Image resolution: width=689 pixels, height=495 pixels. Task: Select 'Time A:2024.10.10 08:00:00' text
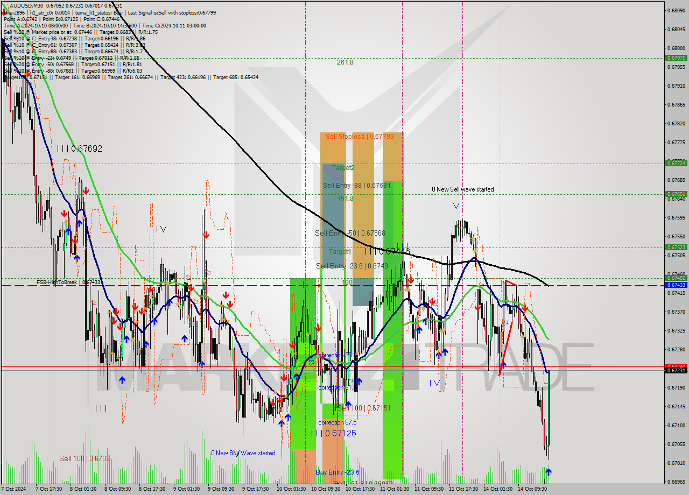[x=36, y=25]
